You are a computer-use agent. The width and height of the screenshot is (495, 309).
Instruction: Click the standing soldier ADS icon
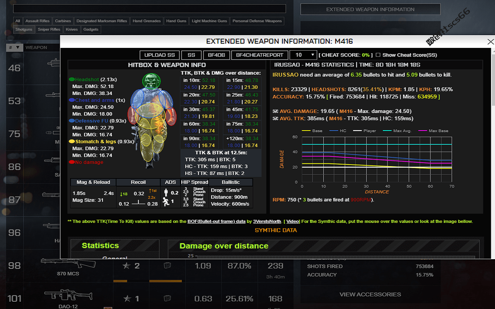pyautogui.click(x=167, y=192)
